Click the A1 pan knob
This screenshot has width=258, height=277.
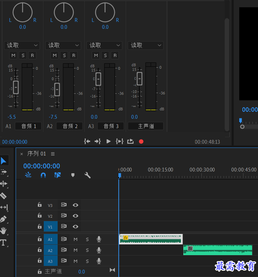click(23, 12)
